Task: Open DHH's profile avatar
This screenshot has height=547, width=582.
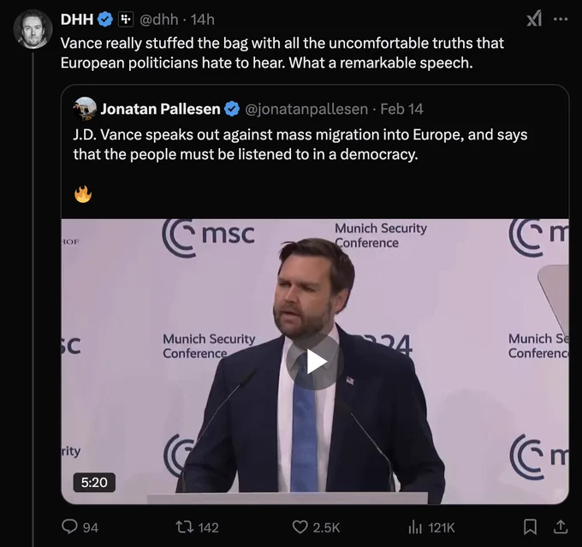Action: [33, 29]
